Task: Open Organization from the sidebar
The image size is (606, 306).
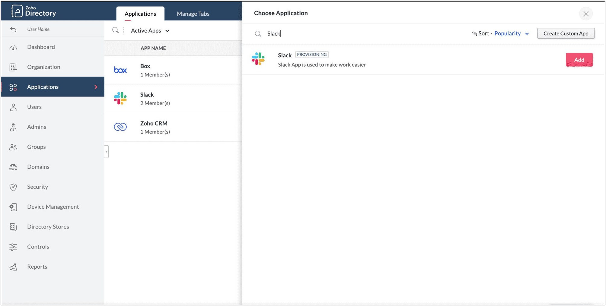Action: pyautogui.click(x=53, y=67)
